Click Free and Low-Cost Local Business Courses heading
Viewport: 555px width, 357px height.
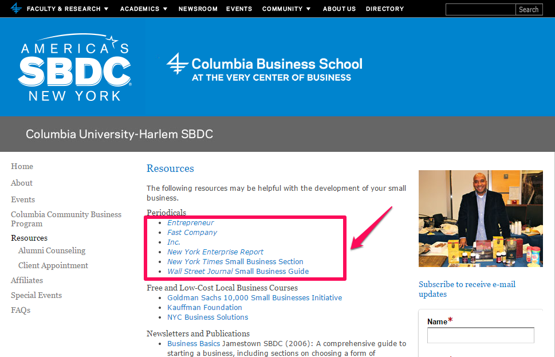point(222,288)
